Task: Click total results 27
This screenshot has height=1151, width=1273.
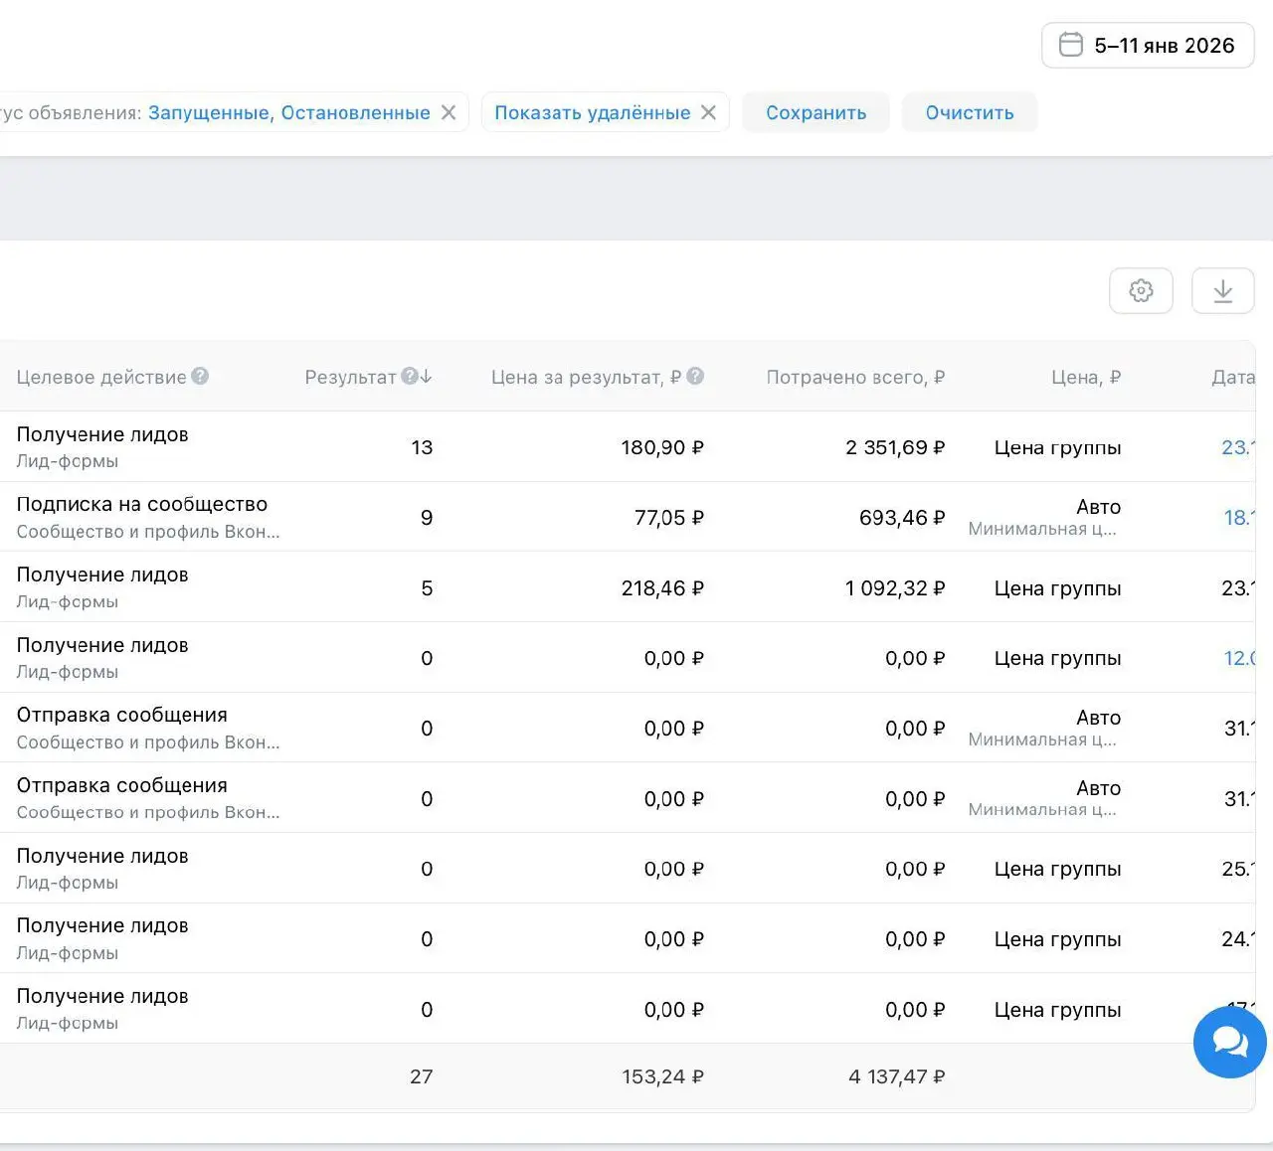Action: pos(421,1077)
